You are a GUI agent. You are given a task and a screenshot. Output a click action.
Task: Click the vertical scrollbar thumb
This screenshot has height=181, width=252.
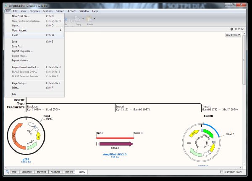[x=244, y=60]
